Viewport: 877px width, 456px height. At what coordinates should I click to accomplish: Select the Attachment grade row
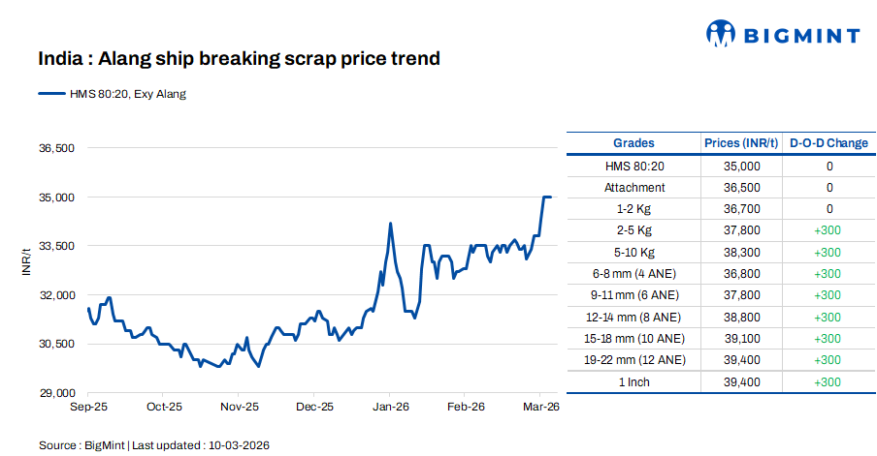pos(634,188)
